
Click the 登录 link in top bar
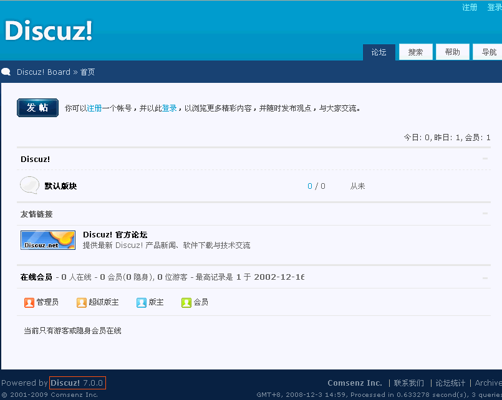point(495,7)
